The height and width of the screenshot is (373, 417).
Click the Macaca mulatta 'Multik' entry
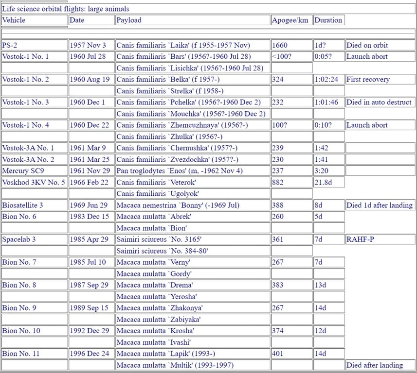(193, 365)
